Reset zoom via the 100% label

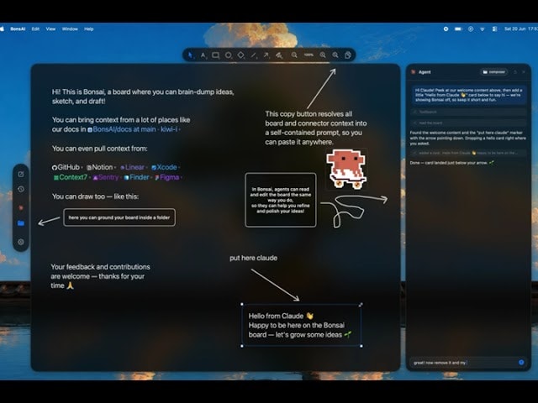309,55
